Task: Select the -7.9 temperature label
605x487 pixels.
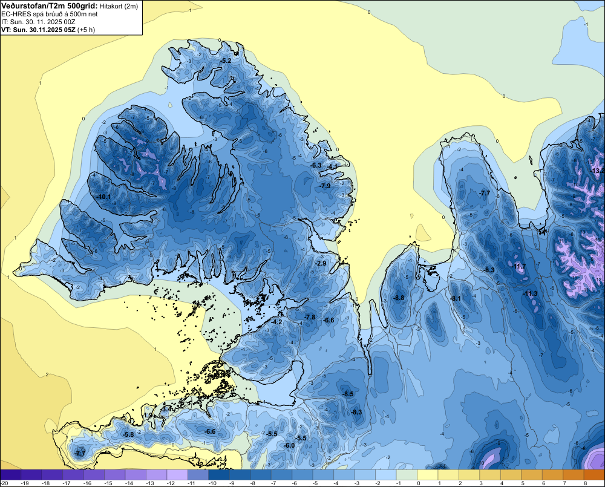Action: point(325,186)
